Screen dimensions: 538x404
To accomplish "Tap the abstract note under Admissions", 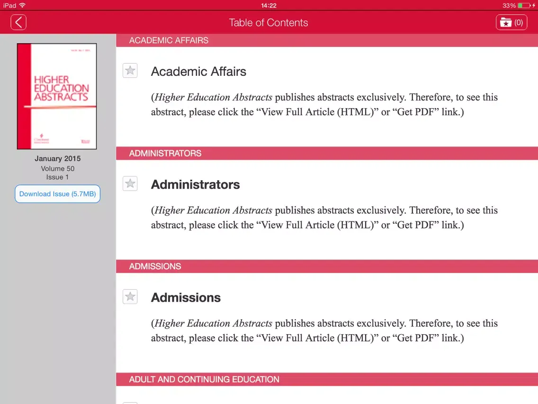I will [324, 331].
